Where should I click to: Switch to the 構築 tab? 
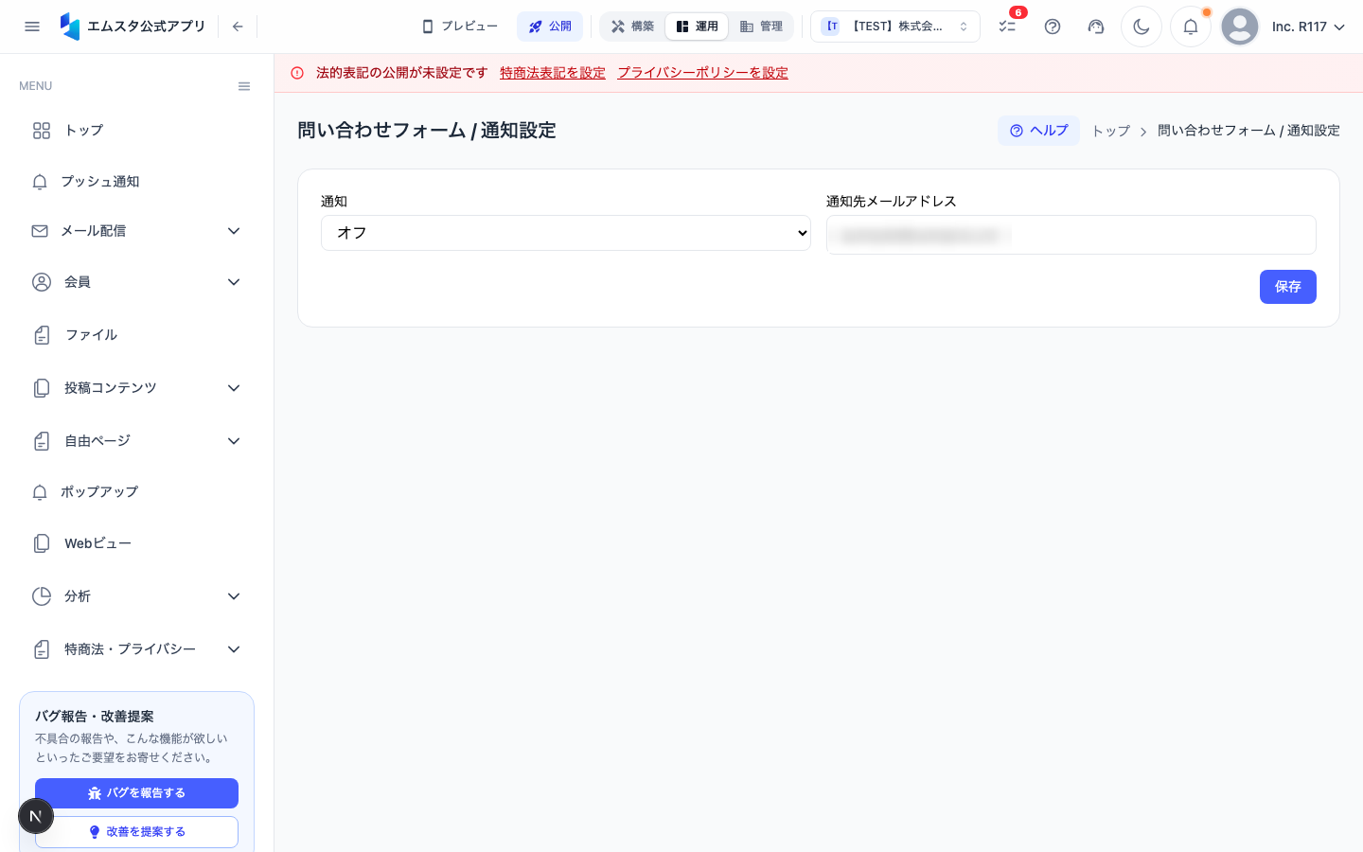pos(633,27)
